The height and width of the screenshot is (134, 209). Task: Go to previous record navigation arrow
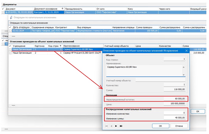click(x=111, y=126)
